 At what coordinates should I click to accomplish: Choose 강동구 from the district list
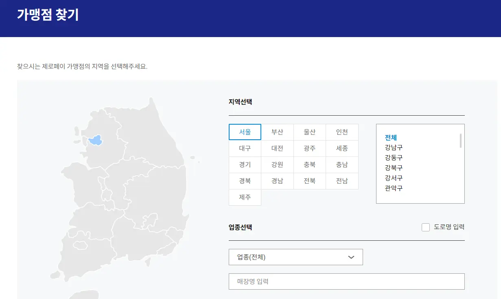[394, 158]
